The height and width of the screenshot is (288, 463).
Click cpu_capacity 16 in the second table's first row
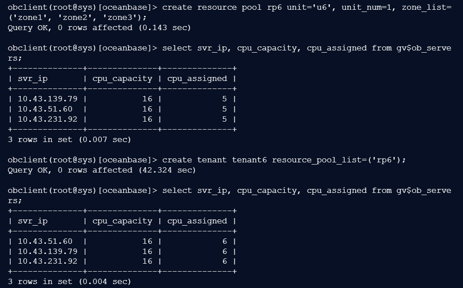click(x=147, y=241)
